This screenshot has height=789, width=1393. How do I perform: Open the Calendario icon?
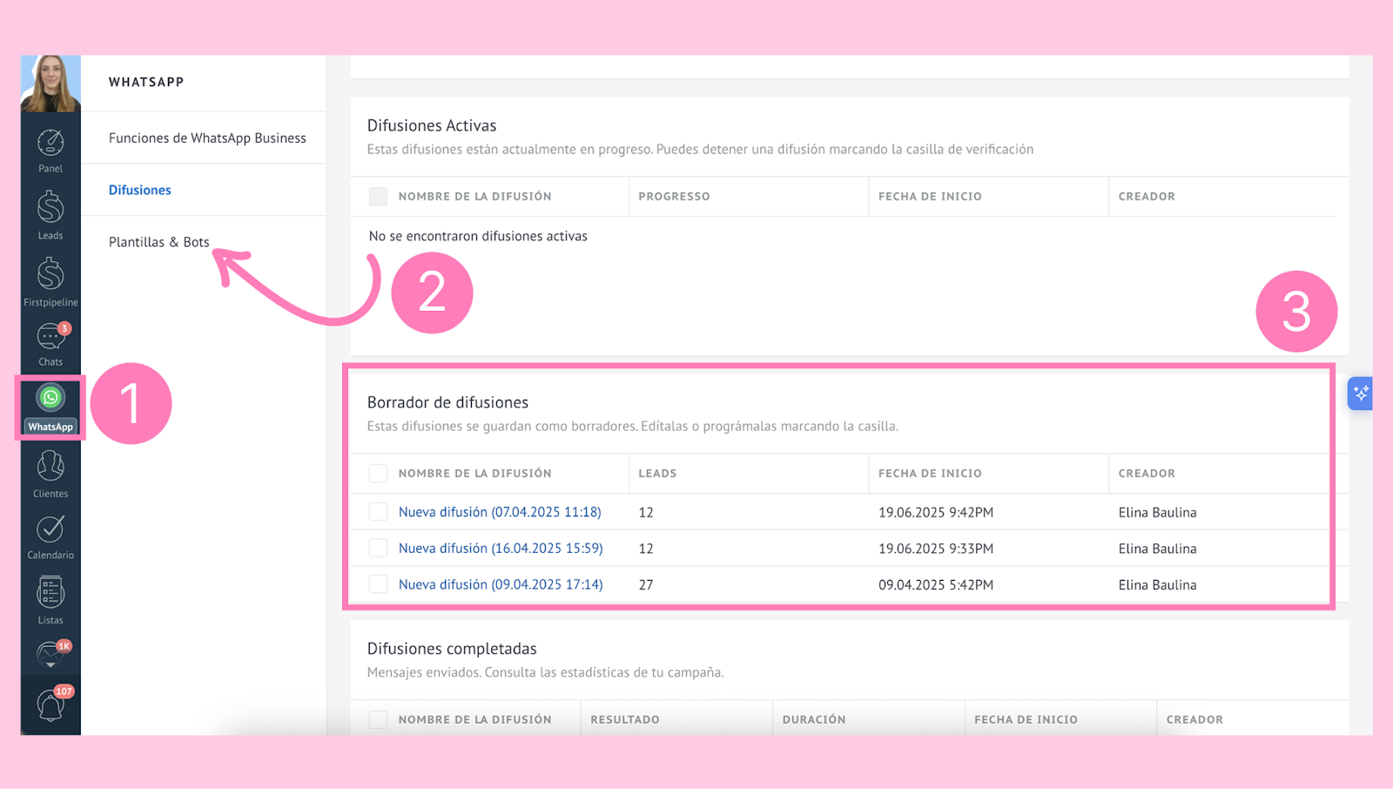tap(50, 536)
